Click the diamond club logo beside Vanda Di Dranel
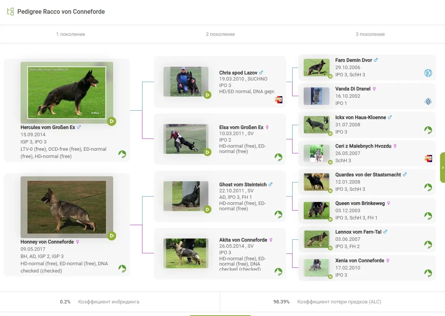This screenshot has width=445, height=316. 428,102
